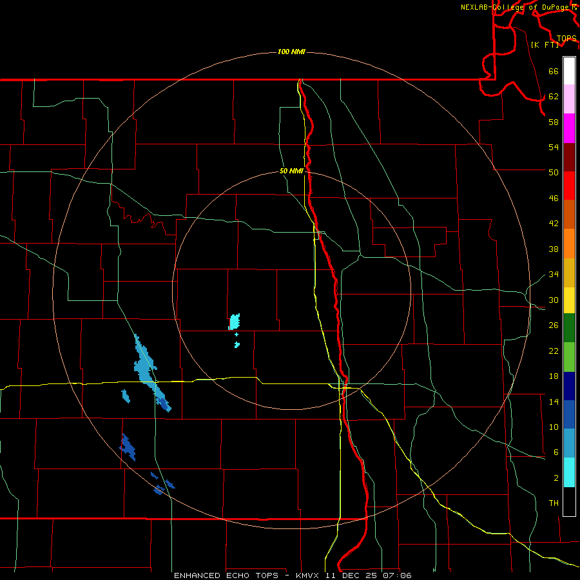This screenshot has height=580, width=580.
Task: Click the "6" legend value
Action: (556, 452)
